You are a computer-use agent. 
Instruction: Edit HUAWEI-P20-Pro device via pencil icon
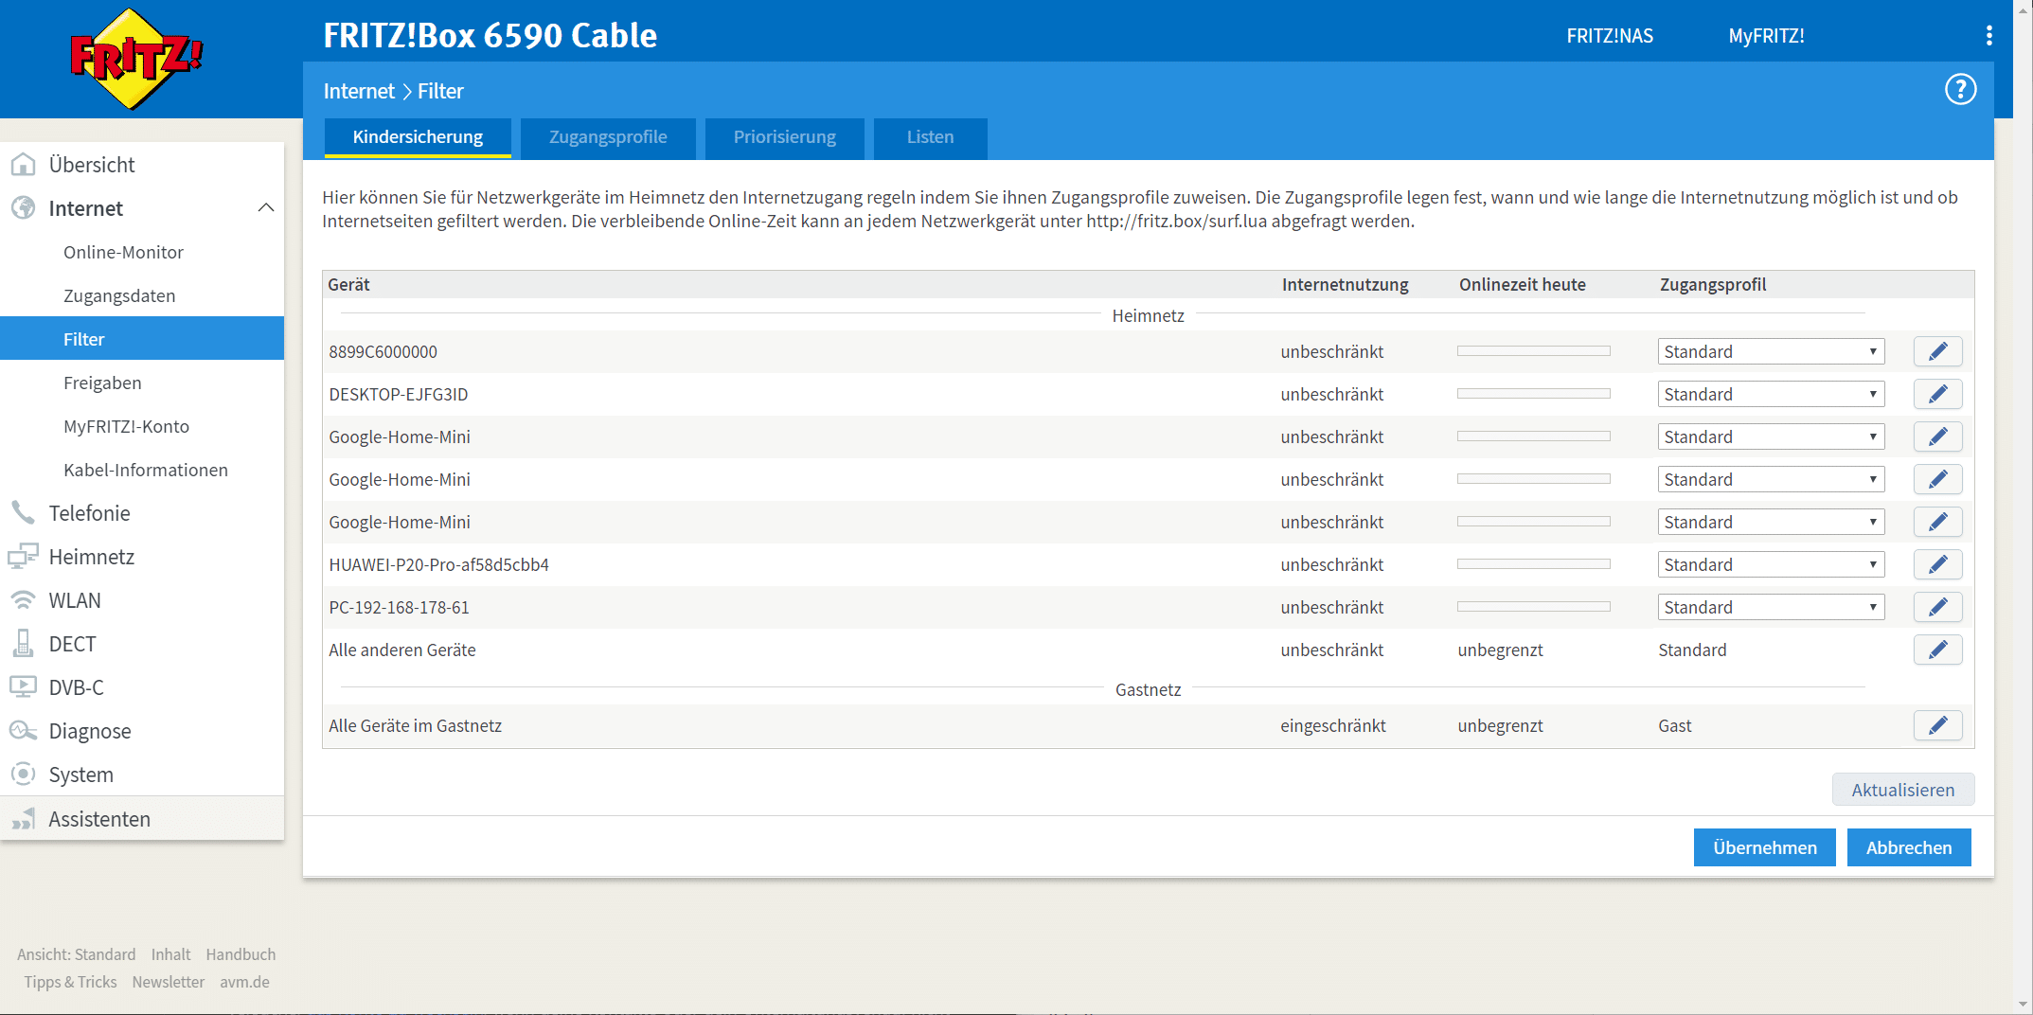[1937, 564]
